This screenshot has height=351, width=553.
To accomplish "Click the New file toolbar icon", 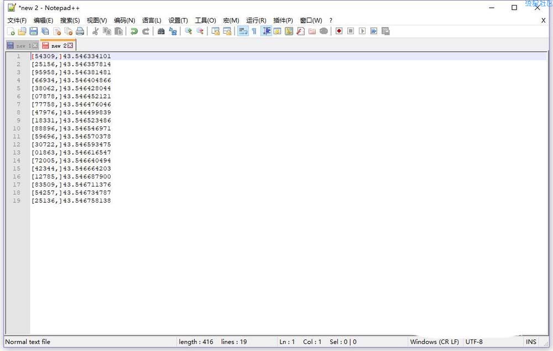I will tap(11, 31).
